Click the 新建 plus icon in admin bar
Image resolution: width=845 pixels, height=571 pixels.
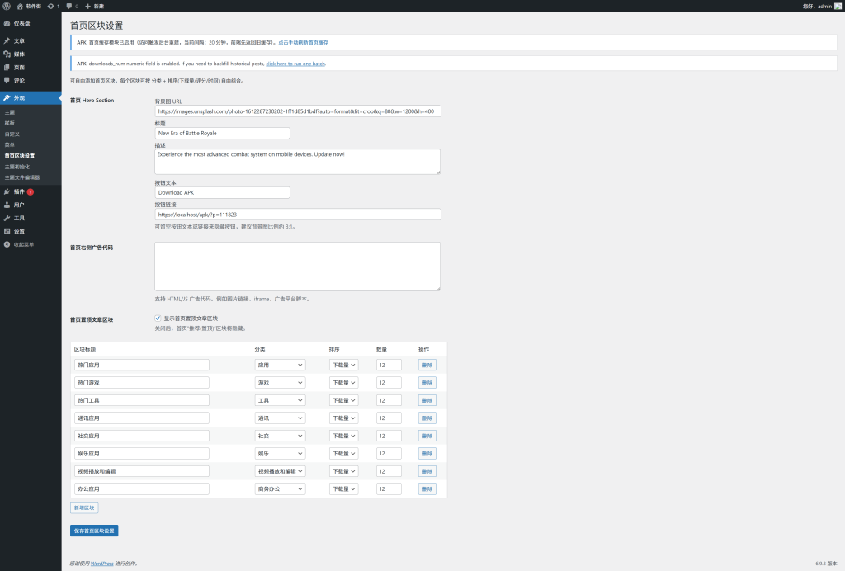[x=88, y=6]
